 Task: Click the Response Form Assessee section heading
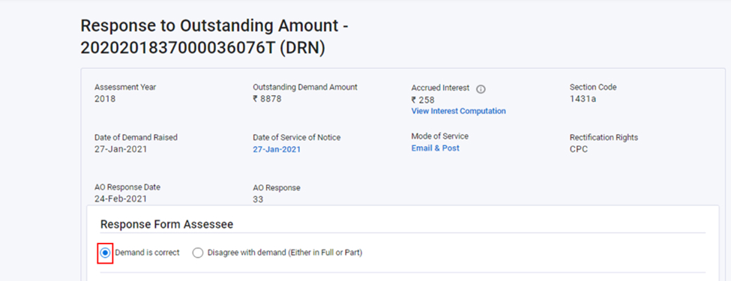167,225
